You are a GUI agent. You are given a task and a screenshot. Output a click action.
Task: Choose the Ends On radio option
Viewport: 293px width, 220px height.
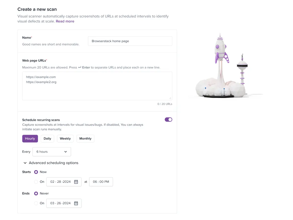(36, 203)
